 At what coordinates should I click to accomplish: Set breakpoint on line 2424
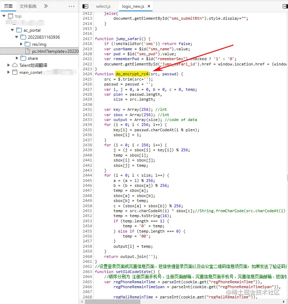click(x=87, y=74)
